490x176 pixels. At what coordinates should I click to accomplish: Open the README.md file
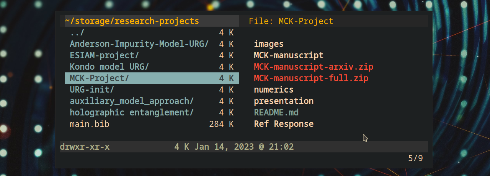(x=276, y=113)
